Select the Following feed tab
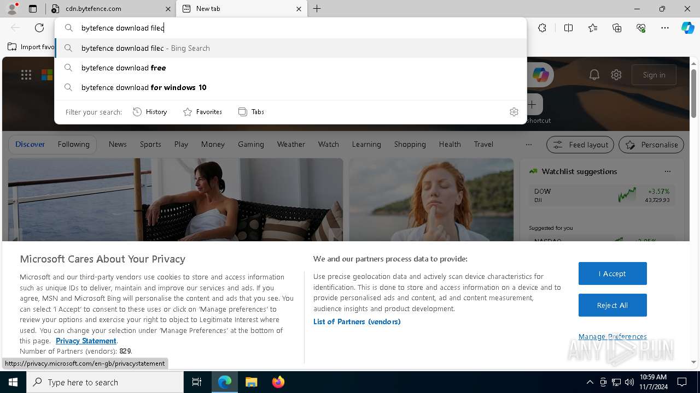 point(73,144)
